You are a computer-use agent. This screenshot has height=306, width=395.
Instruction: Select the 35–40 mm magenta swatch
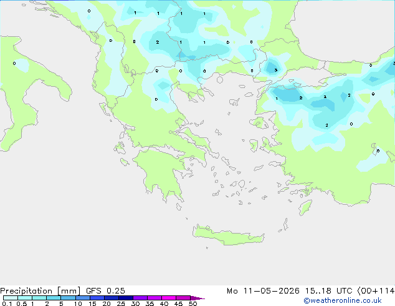154,298
